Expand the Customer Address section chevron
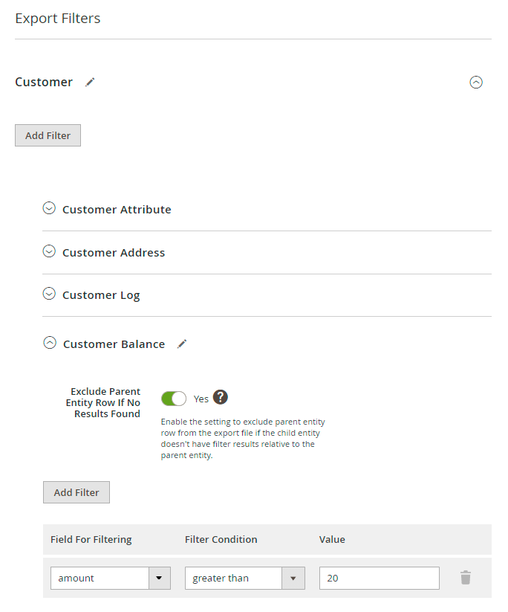The height and width of the screenshot is (612, 508). coord(49,252)
